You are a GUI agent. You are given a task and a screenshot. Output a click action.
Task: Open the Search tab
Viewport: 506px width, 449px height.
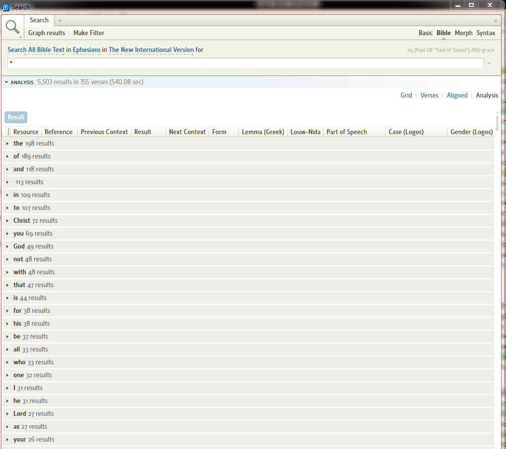pyautogui.click(x=39, y=20)
